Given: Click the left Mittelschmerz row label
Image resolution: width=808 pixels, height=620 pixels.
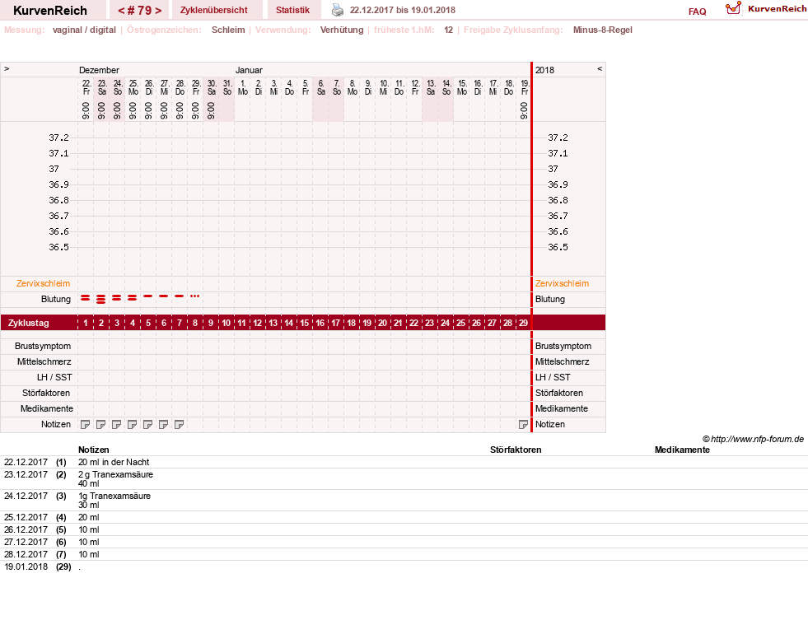Looking at the screenshot, I should [x=44, y=362].
